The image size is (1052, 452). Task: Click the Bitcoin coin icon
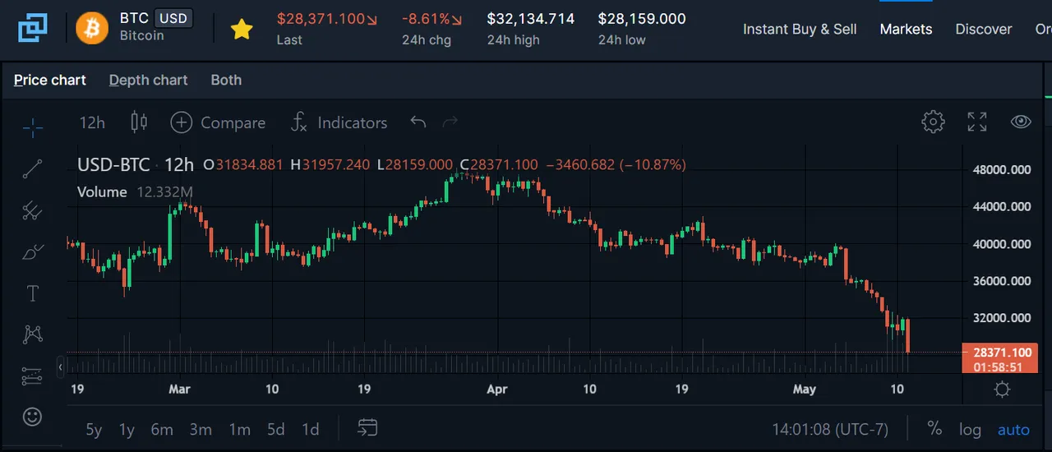pos(92,29)
